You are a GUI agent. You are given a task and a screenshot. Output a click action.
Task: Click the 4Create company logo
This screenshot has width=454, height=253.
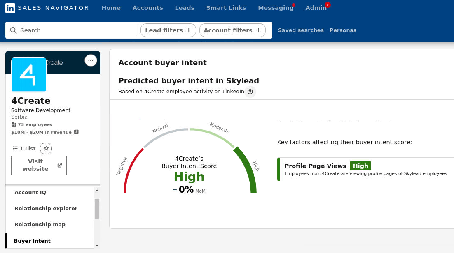pos(29,74)
